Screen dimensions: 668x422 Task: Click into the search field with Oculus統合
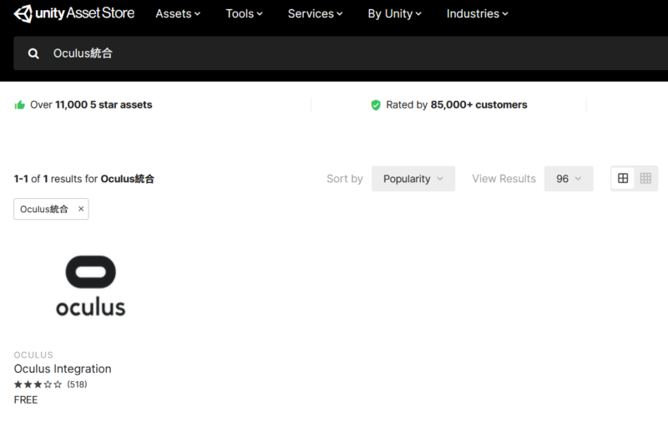pos(341,53)
